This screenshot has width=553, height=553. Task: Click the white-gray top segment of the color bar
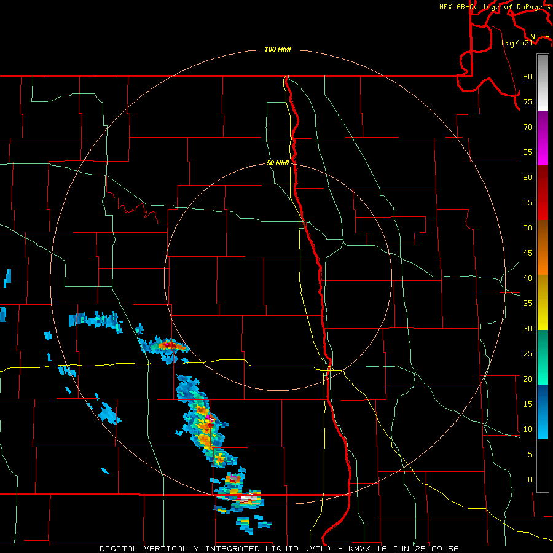tap(543, 82)
